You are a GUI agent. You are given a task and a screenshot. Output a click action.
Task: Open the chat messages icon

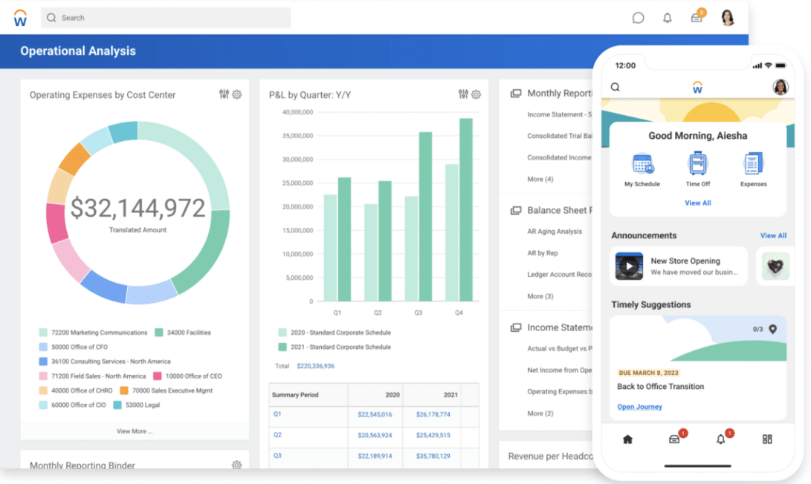click(638, 17)
